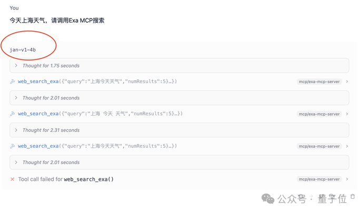The image size is (358, 213).
Task: Expand the "Thought for 2.01 seconds" block above failed call
Action: pyautogui.click(x=179, y=163)
